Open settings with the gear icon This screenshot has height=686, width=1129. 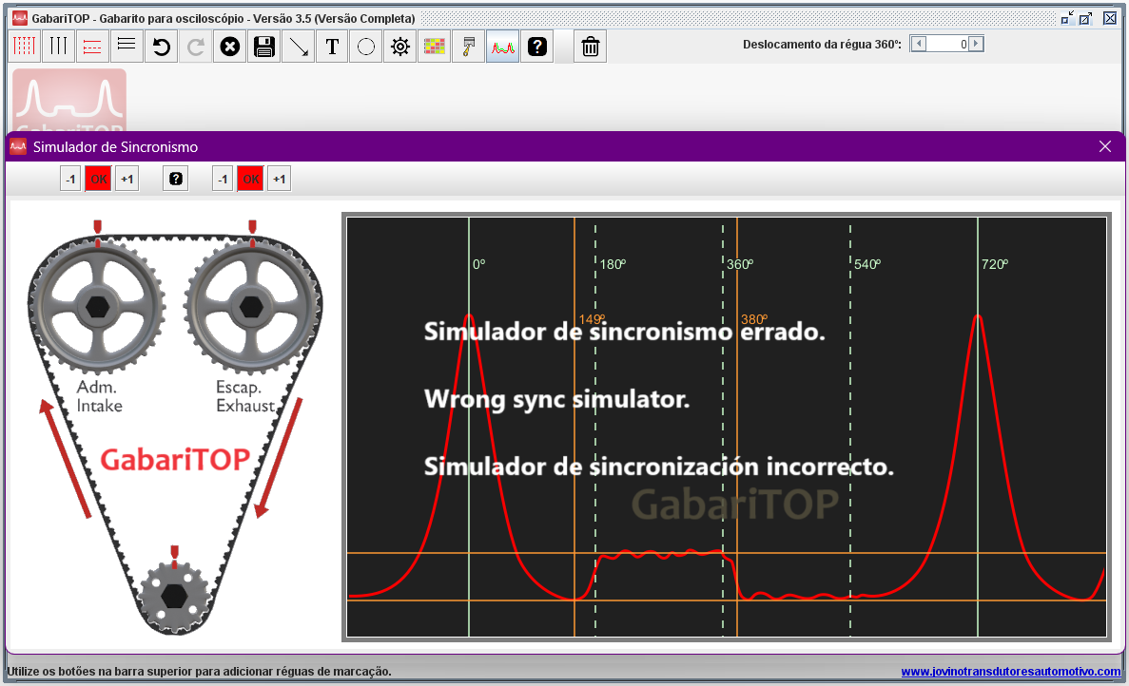point(400,47)
